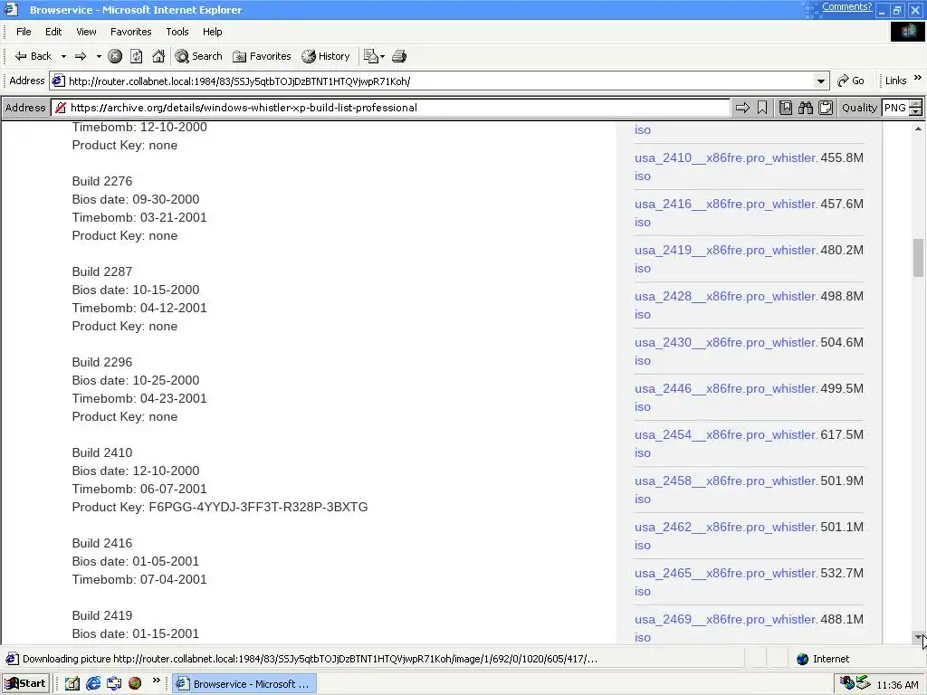This screenshot has width=927, height=695.
Task: Focus the Internet Explorer address field
Action: tap(439, 81)
